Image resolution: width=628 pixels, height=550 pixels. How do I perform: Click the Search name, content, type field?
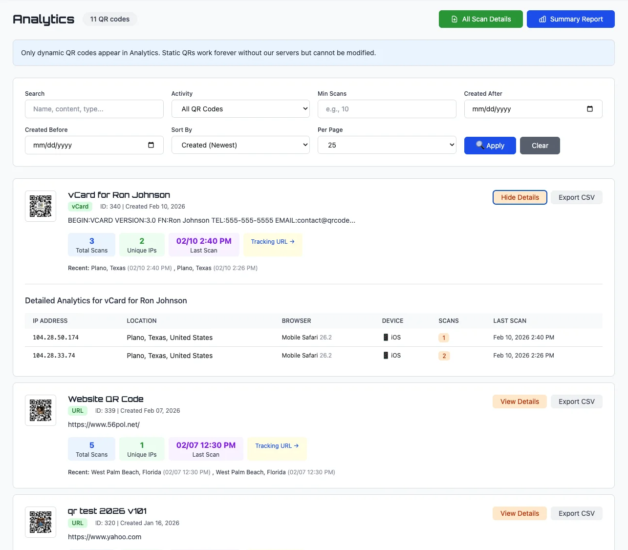tap(94, 109)
